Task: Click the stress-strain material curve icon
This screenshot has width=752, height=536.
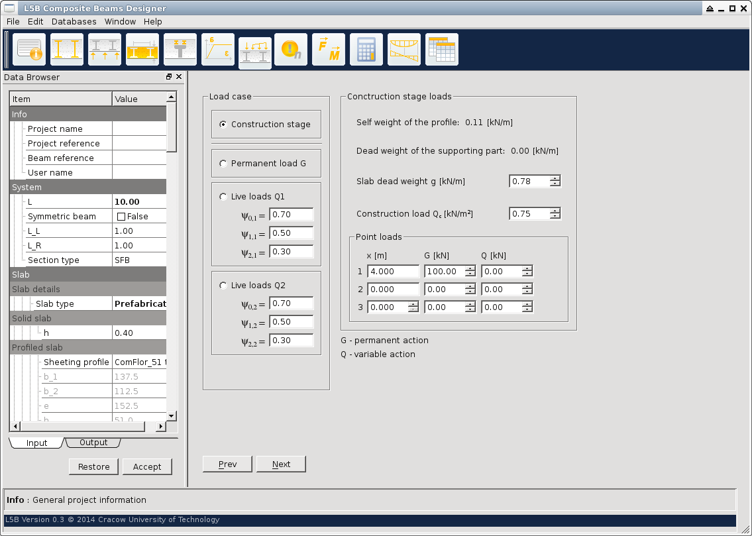Action: (218, 50)
